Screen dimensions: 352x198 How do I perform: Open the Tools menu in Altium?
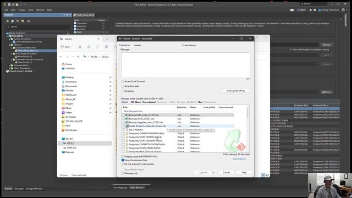pyautogui.click(x=31, y=10)
